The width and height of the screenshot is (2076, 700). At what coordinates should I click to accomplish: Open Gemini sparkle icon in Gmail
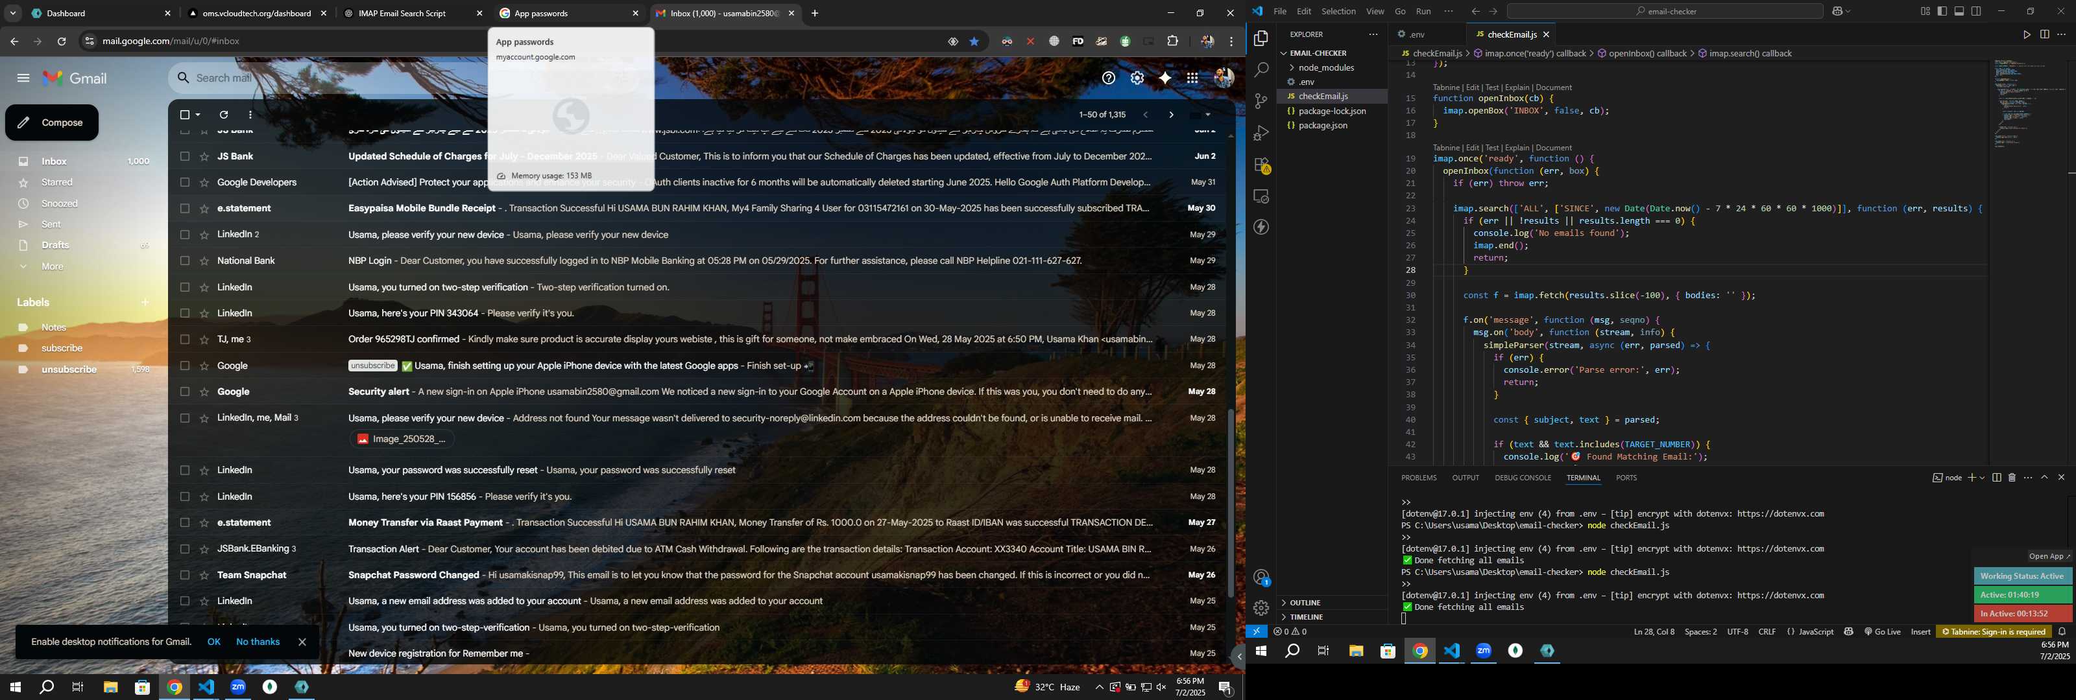[1165, 78]
